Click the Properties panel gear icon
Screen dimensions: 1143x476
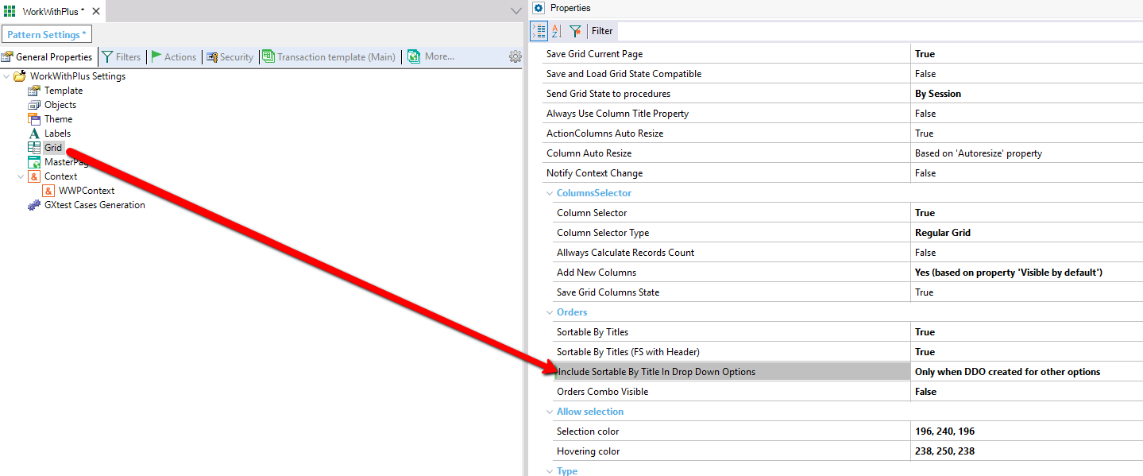539,8
